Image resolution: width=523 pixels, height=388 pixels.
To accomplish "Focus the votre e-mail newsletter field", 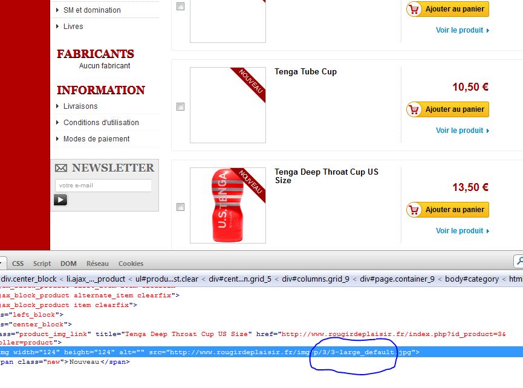I will [x=103, y=186].
